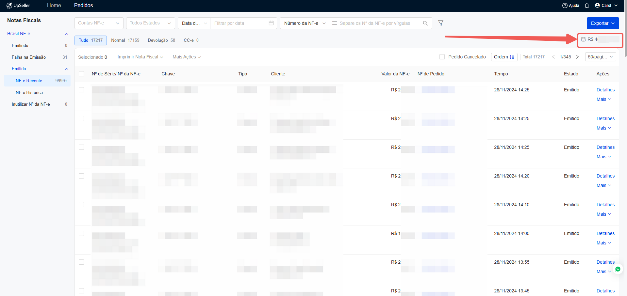The width and height of the screenshot is (627, 296).
Task: Open Detalhes for the 13:45 invoice
Action: tap(605, 291)
